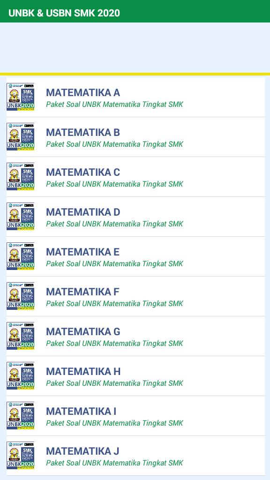This screenshot has width=270, height=480.
Task: Tap the UNBK 2020 icon beside MATEMATIKA C
Action: tap(20, 176)
